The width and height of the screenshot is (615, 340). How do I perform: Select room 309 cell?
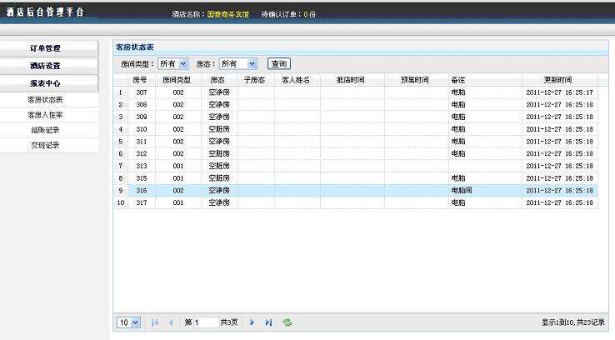(x=142, y=117)
